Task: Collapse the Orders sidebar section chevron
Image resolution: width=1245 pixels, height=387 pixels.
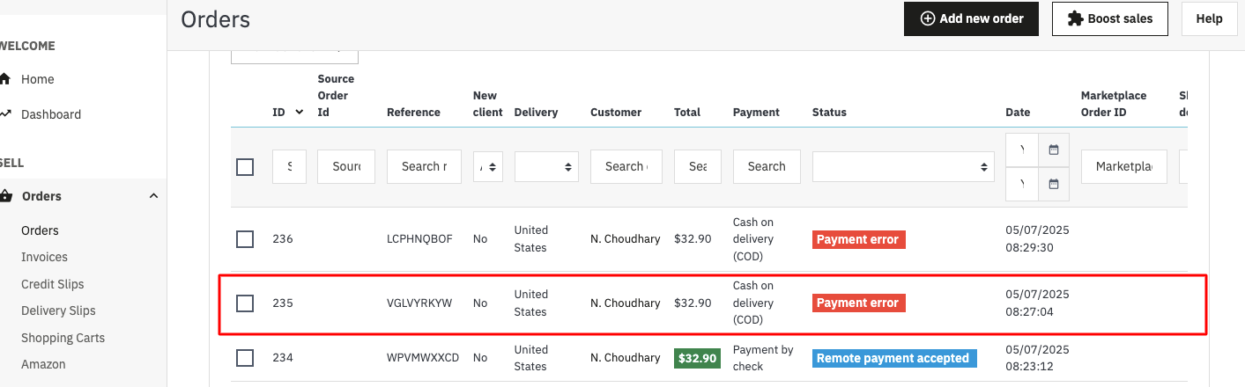Action: [153, 196]
